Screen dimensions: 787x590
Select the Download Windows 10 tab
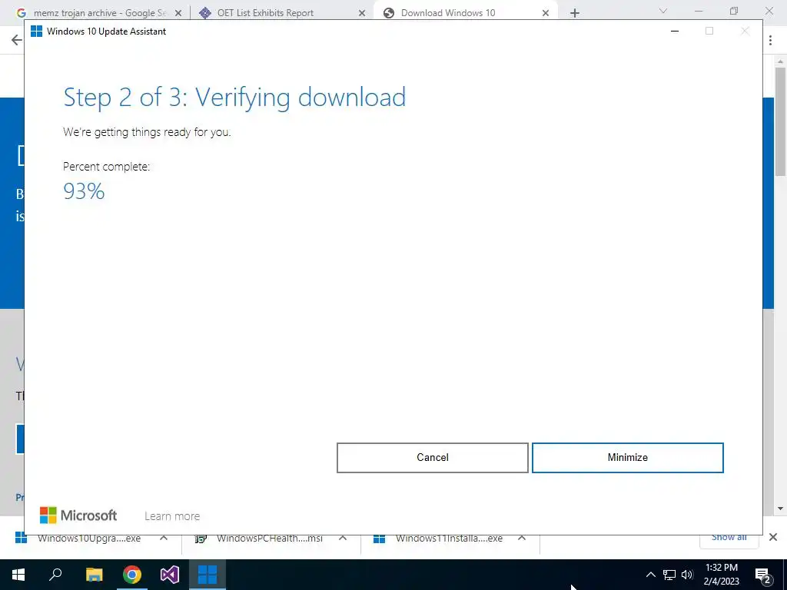448,13
